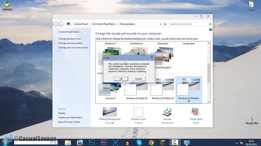
Task: Click the theme list scrollbar thumb
Action: click(x=208, y=73)
